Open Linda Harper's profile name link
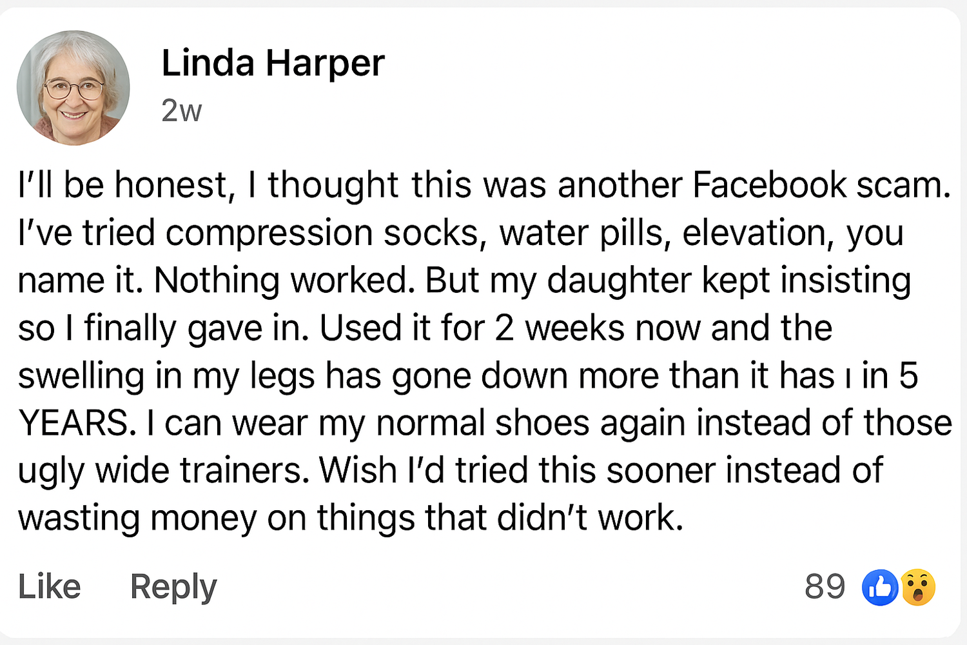Screen dimensions: 967x645 (x=273, y=63)
